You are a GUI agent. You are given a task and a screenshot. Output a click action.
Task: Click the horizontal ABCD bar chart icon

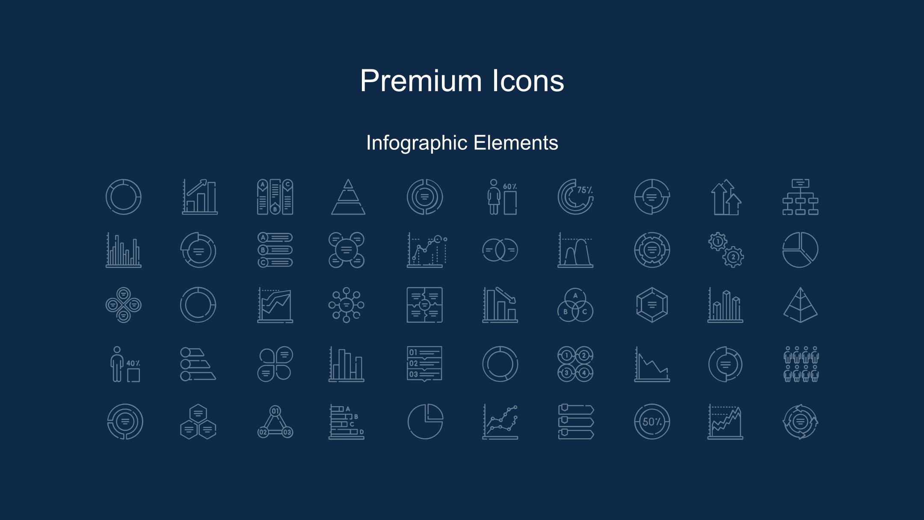(346, 422)
